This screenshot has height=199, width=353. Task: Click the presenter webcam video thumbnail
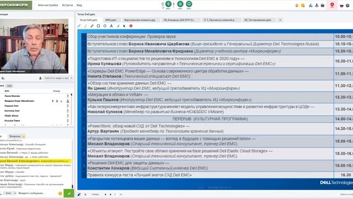pos(34,46)
